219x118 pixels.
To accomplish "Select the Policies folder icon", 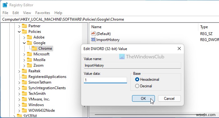I will click(24, 32).
